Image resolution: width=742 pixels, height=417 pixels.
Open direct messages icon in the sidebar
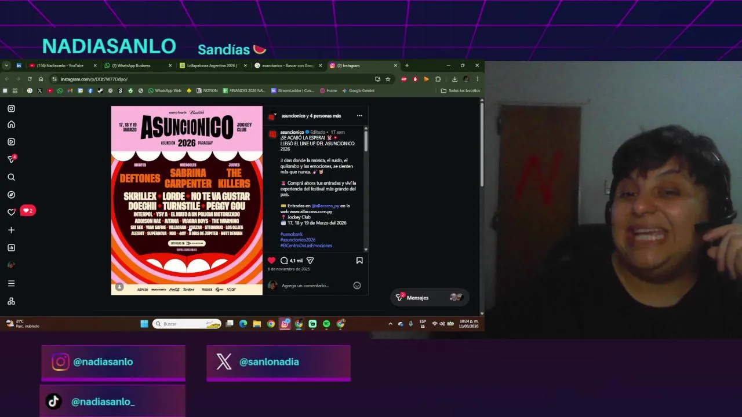click(x=11, y=159)
